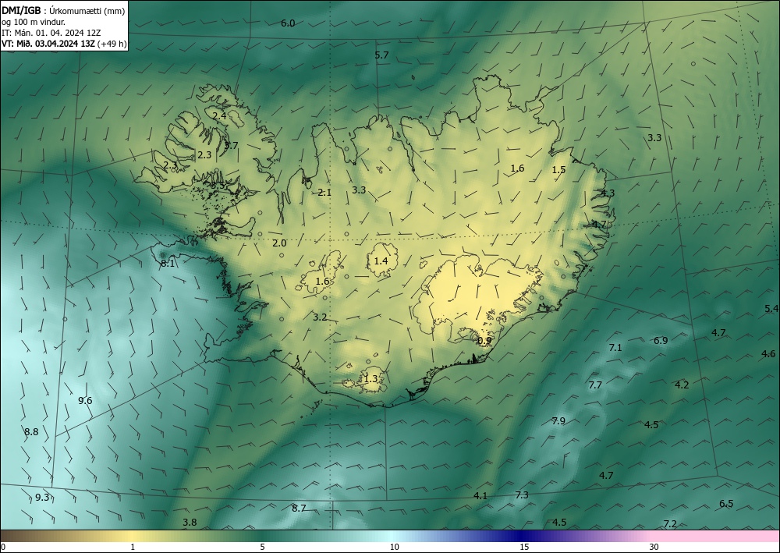Click the 9.3 value label
Viewport: 780px width, 553px height.
click(x=42, y=498)
